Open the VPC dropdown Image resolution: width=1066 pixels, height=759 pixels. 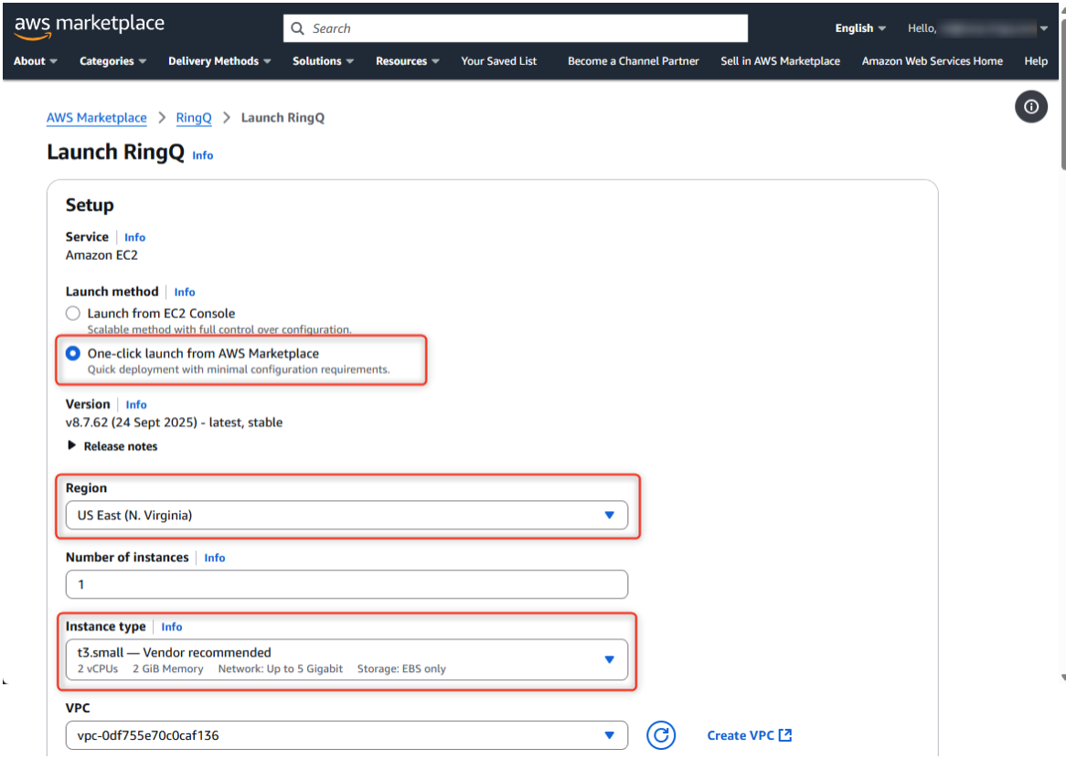(609, 735)
